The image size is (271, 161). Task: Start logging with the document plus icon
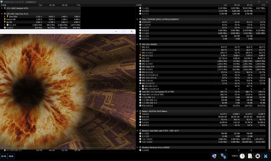[x=250, y=156]
